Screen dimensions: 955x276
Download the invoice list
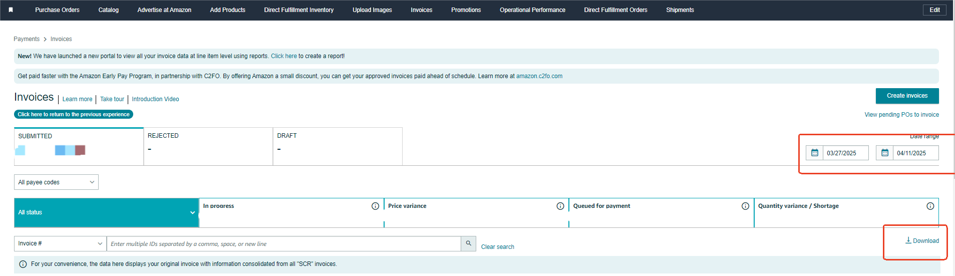pyautogui.click(x=922, y=241)
